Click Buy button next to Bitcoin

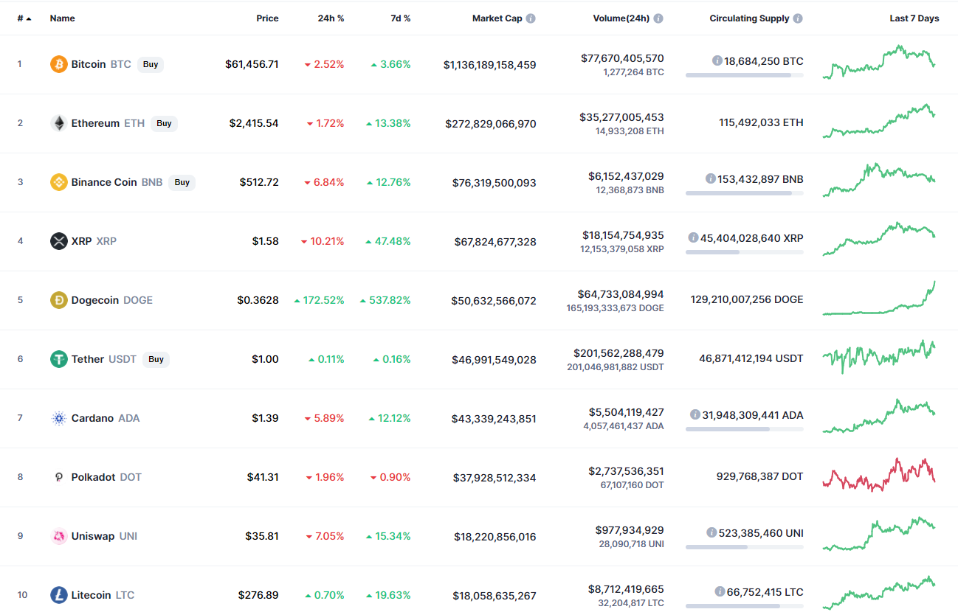tap(151, 64)
